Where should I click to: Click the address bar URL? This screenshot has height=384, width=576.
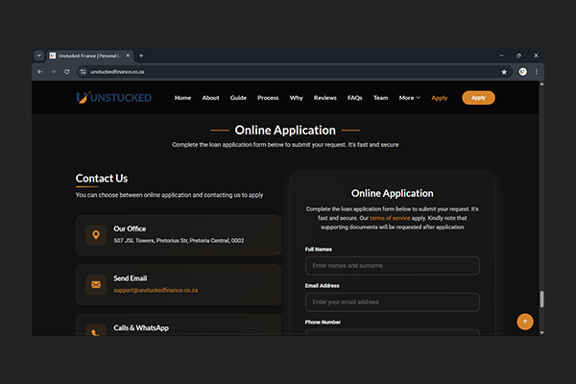click(x=117, y=72)
